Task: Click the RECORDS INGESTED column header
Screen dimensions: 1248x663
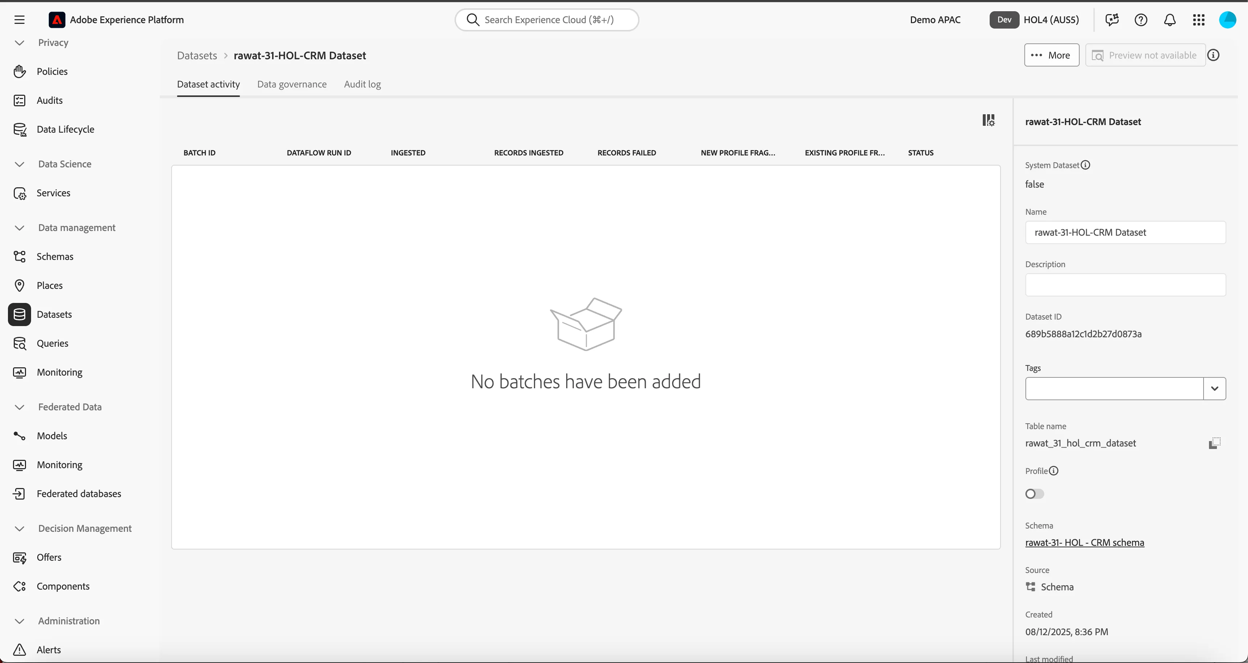Action: pos(529,153)
